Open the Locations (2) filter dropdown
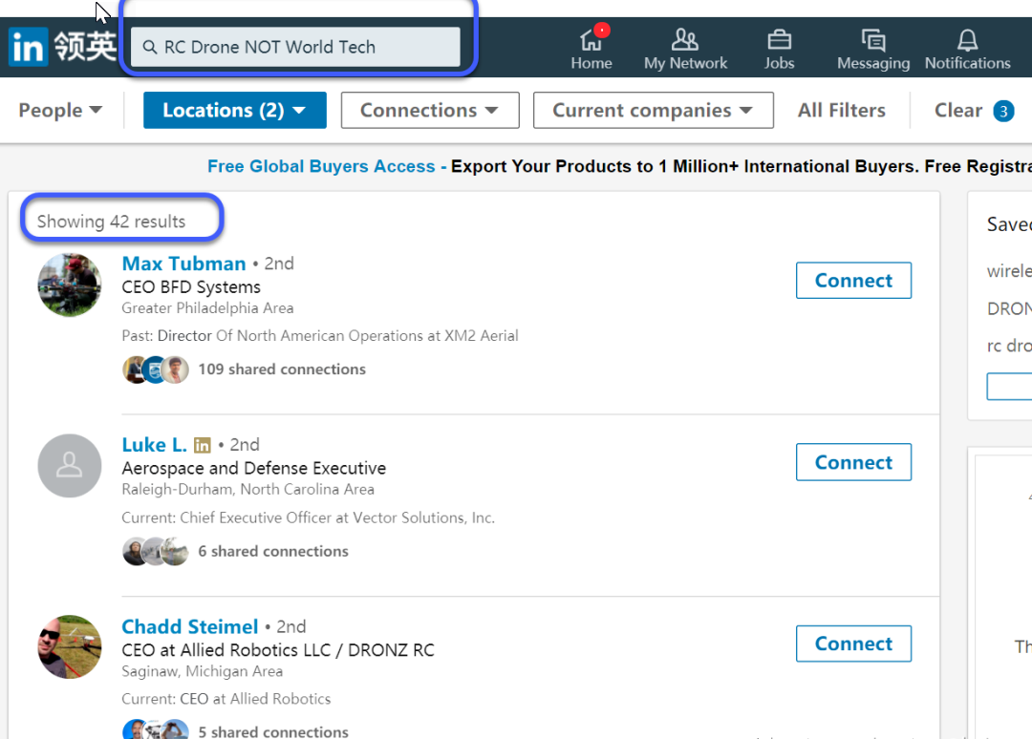 click(x=234, y=110)
